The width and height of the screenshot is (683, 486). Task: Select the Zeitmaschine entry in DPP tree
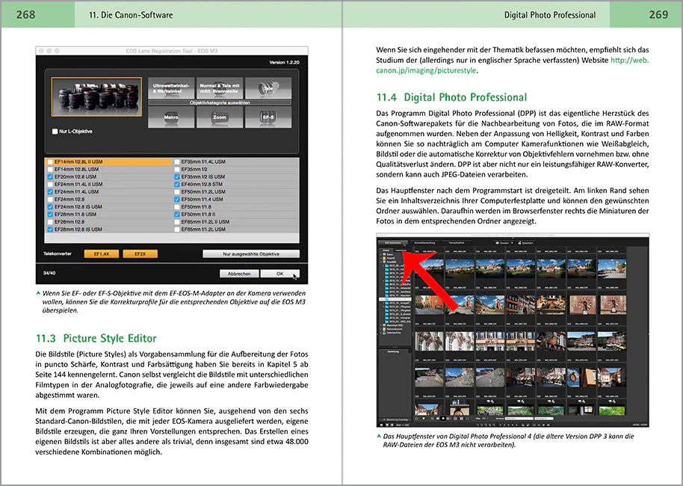pyautogui.click(x=393, y=333)
